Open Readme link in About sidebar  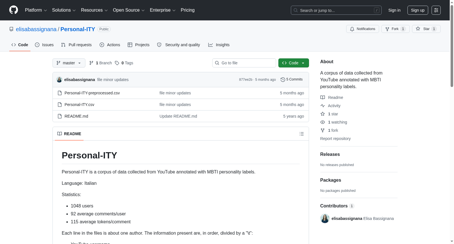pos(332,97)
